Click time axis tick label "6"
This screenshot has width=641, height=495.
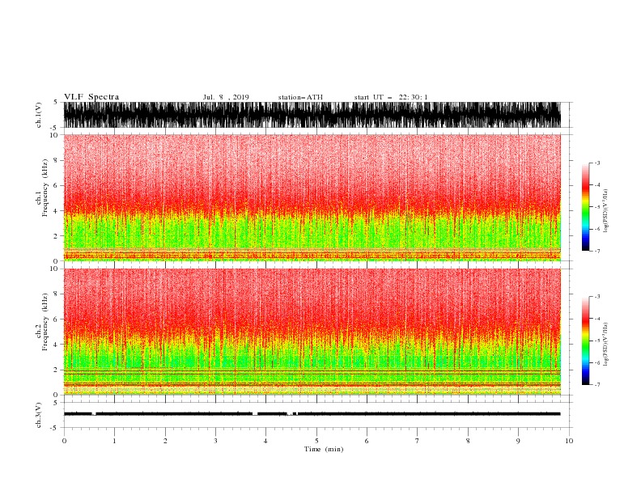click(x=367, y=441)
